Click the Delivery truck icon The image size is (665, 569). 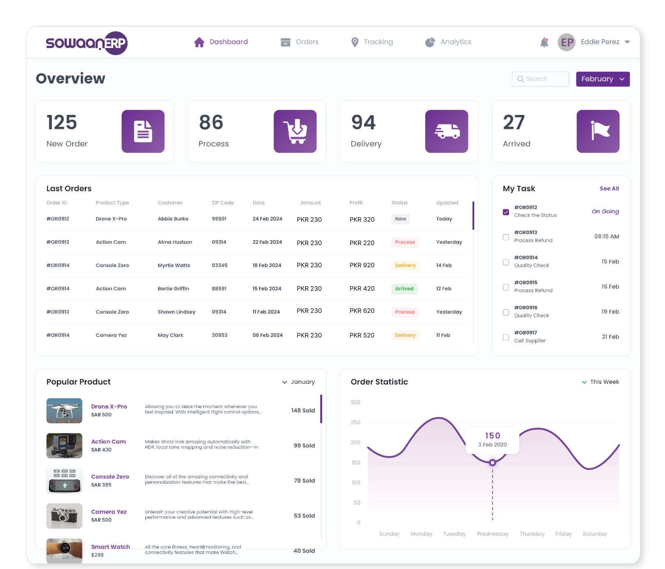[x=447, y=131]
